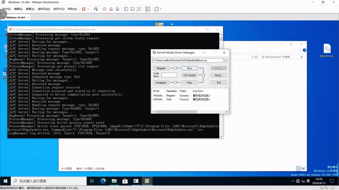The height and width of the screenshot is (190, 339).
Task: Tick the checkbox next to I/O Control
Action: coord(204,75)
